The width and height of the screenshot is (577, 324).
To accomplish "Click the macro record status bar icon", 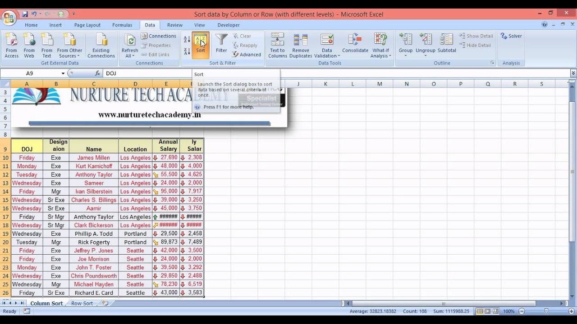I will [x=27, y=311].
